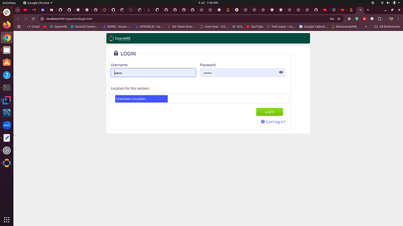403x226 pixels.
Task: Click the OpenMRS logo in the header
Action: [x=120, y=38]
